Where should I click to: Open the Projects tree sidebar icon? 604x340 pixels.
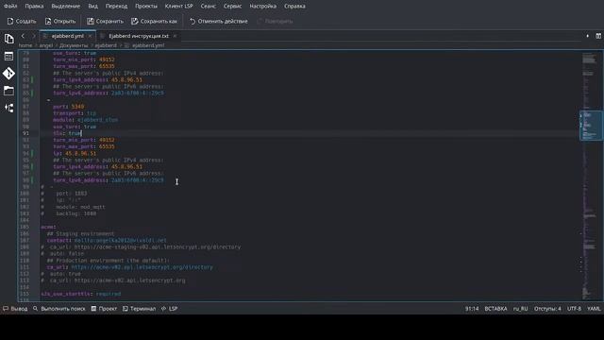(8, 108)
